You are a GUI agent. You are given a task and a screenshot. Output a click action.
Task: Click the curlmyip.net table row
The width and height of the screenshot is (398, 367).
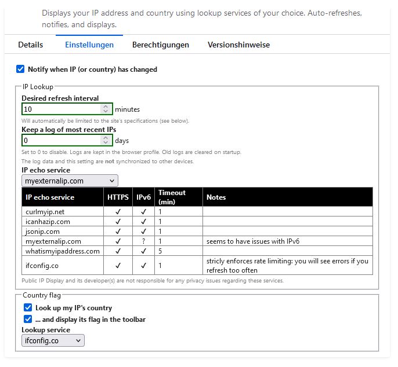44,212
